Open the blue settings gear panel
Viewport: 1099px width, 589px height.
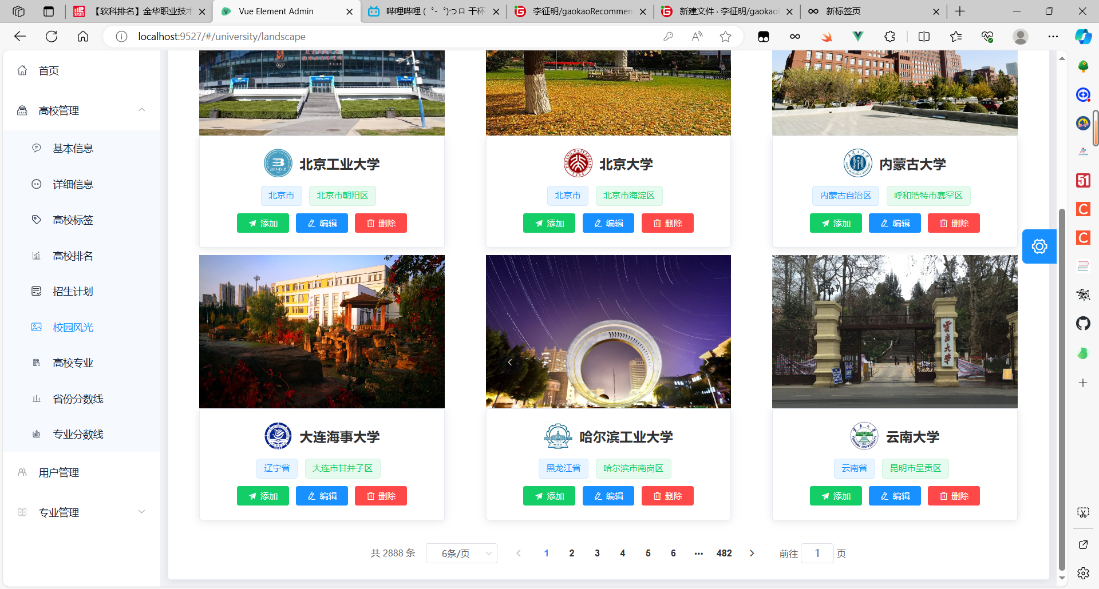tap(1039, 246)
